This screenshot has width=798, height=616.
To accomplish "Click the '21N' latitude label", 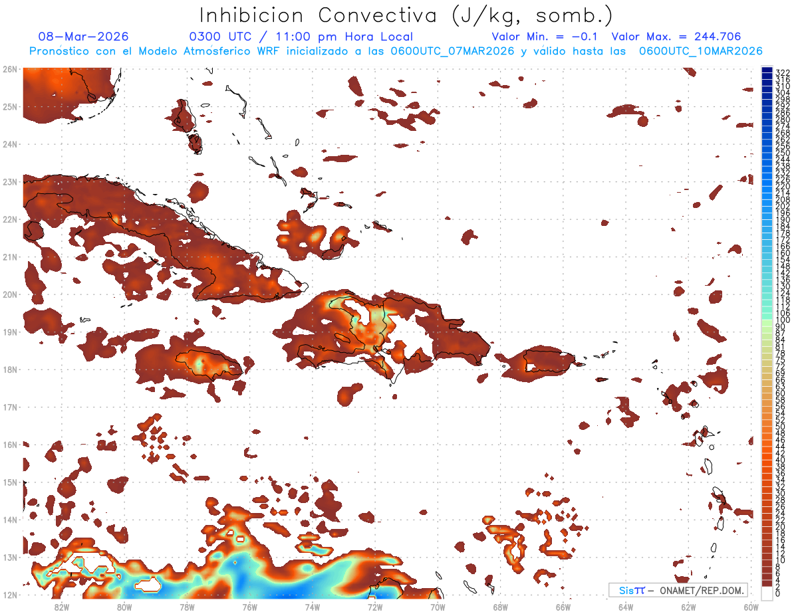I will point(9,257).
